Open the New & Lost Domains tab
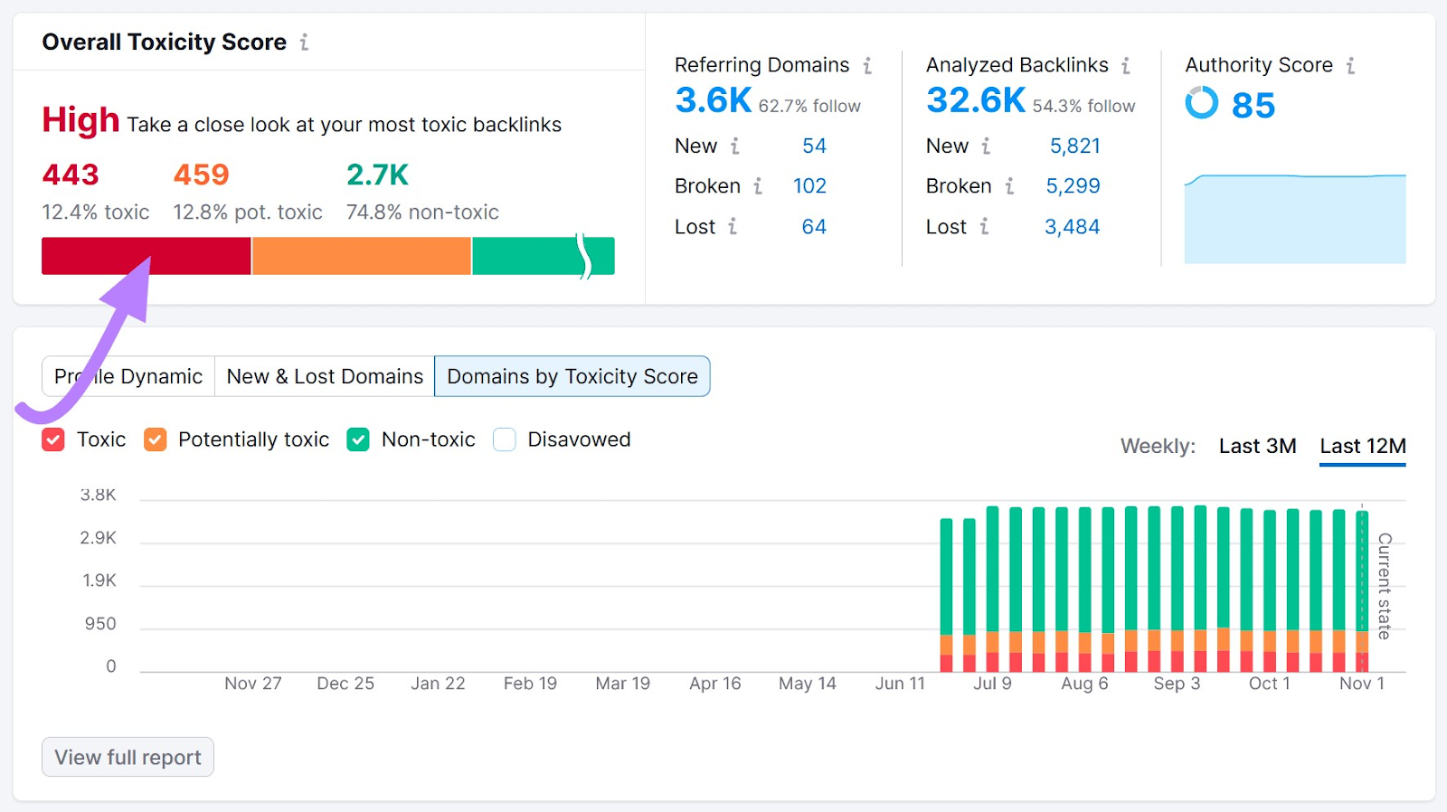This screenshot has height=812, width=1447. tap(325, 376)
